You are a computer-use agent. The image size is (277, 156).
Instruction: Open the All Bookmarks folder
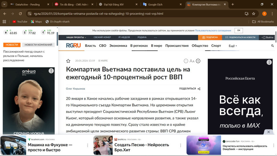point(263,22)
